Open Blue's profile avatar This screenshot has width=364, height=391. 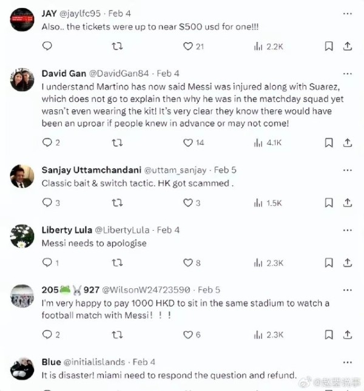pos(22,369)
